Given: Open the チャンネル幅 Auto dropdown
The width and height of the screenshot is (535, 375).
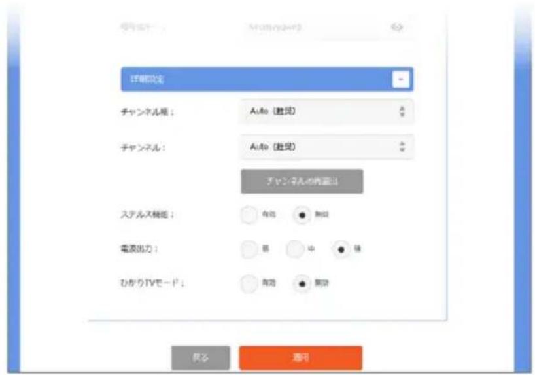Looking at the screenshot, I should [327, 111].
